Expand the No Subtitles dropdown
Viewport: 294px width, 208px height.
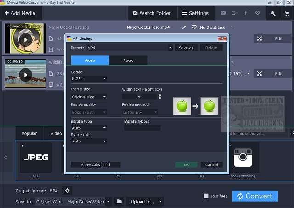click(x=232, y=27)
